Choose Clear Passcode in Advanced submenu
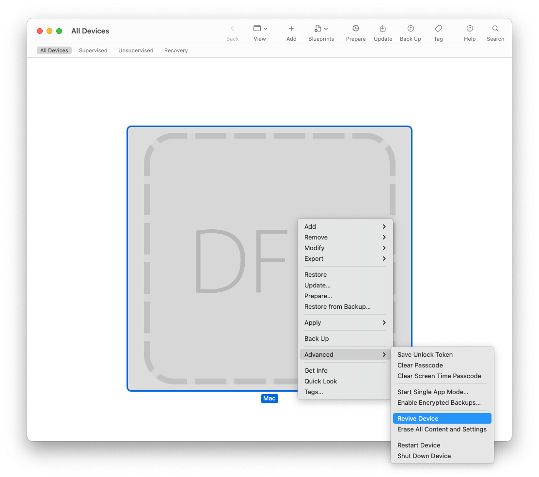 (x=442, y=365)
